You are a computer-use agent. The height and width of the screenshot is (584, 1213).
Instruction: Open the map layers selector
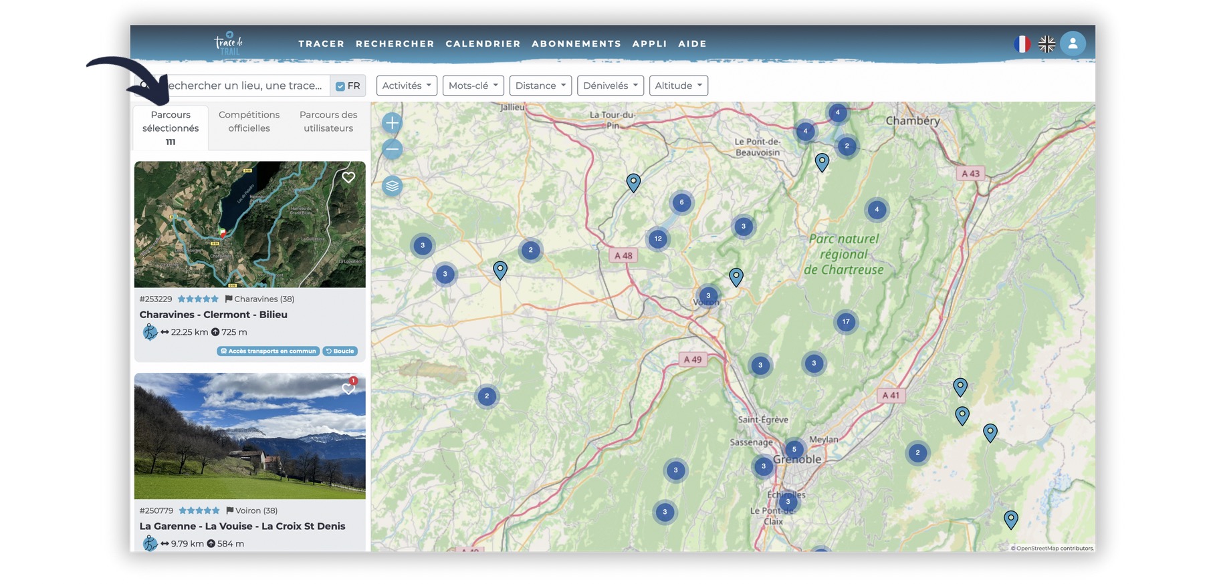click(393, 186)
